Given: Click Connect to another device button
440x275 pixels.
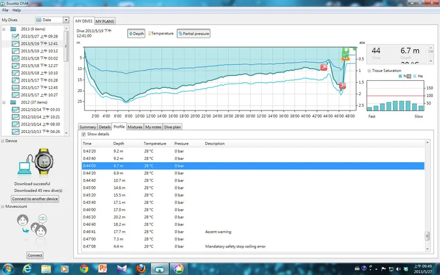Looking at the screenshot, I should click(x=35, y=198).
